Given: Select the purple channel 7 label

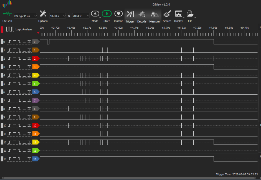Looking at the screenshot, I should tap(36, 100).
